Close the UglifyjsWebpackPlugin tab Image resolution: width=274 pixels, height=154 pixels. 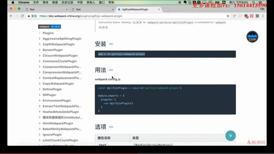coord(159,9)
